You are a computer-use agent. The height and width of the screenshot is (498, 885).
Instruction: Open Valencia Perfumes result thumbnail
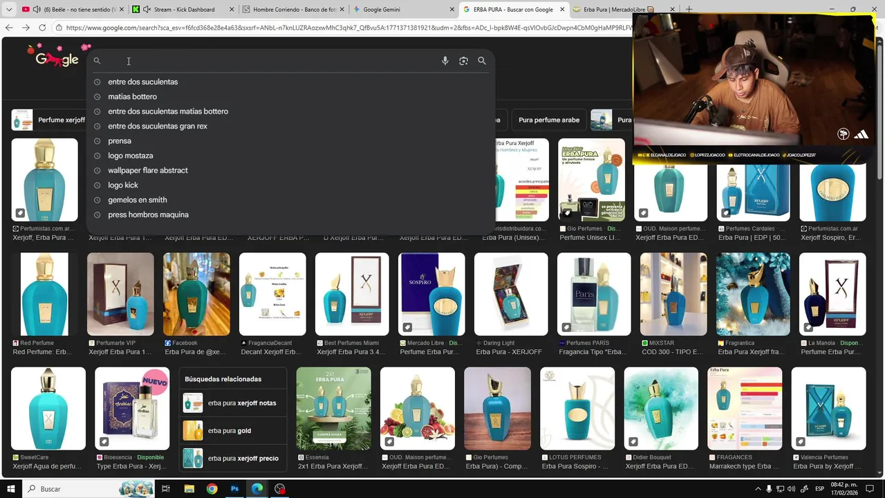[x=828, y=409]
